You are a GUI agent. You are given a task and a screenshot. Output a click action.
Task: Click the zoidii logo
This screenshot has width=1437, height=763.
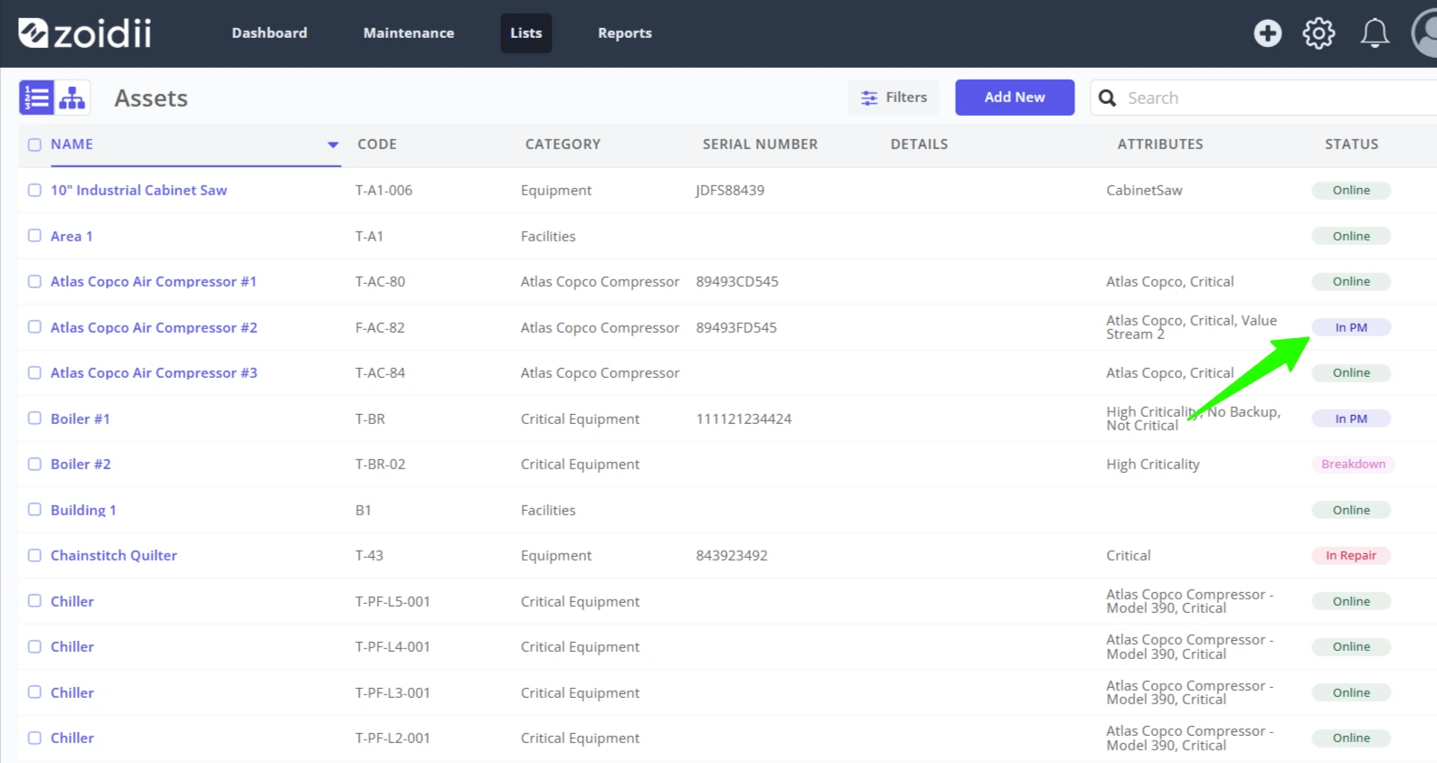coord(85,33)
